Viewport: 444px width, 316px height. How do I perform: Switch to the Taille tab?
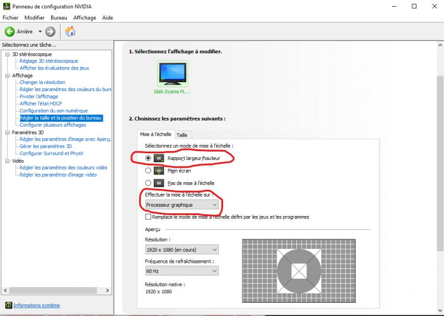pos(182,135)
